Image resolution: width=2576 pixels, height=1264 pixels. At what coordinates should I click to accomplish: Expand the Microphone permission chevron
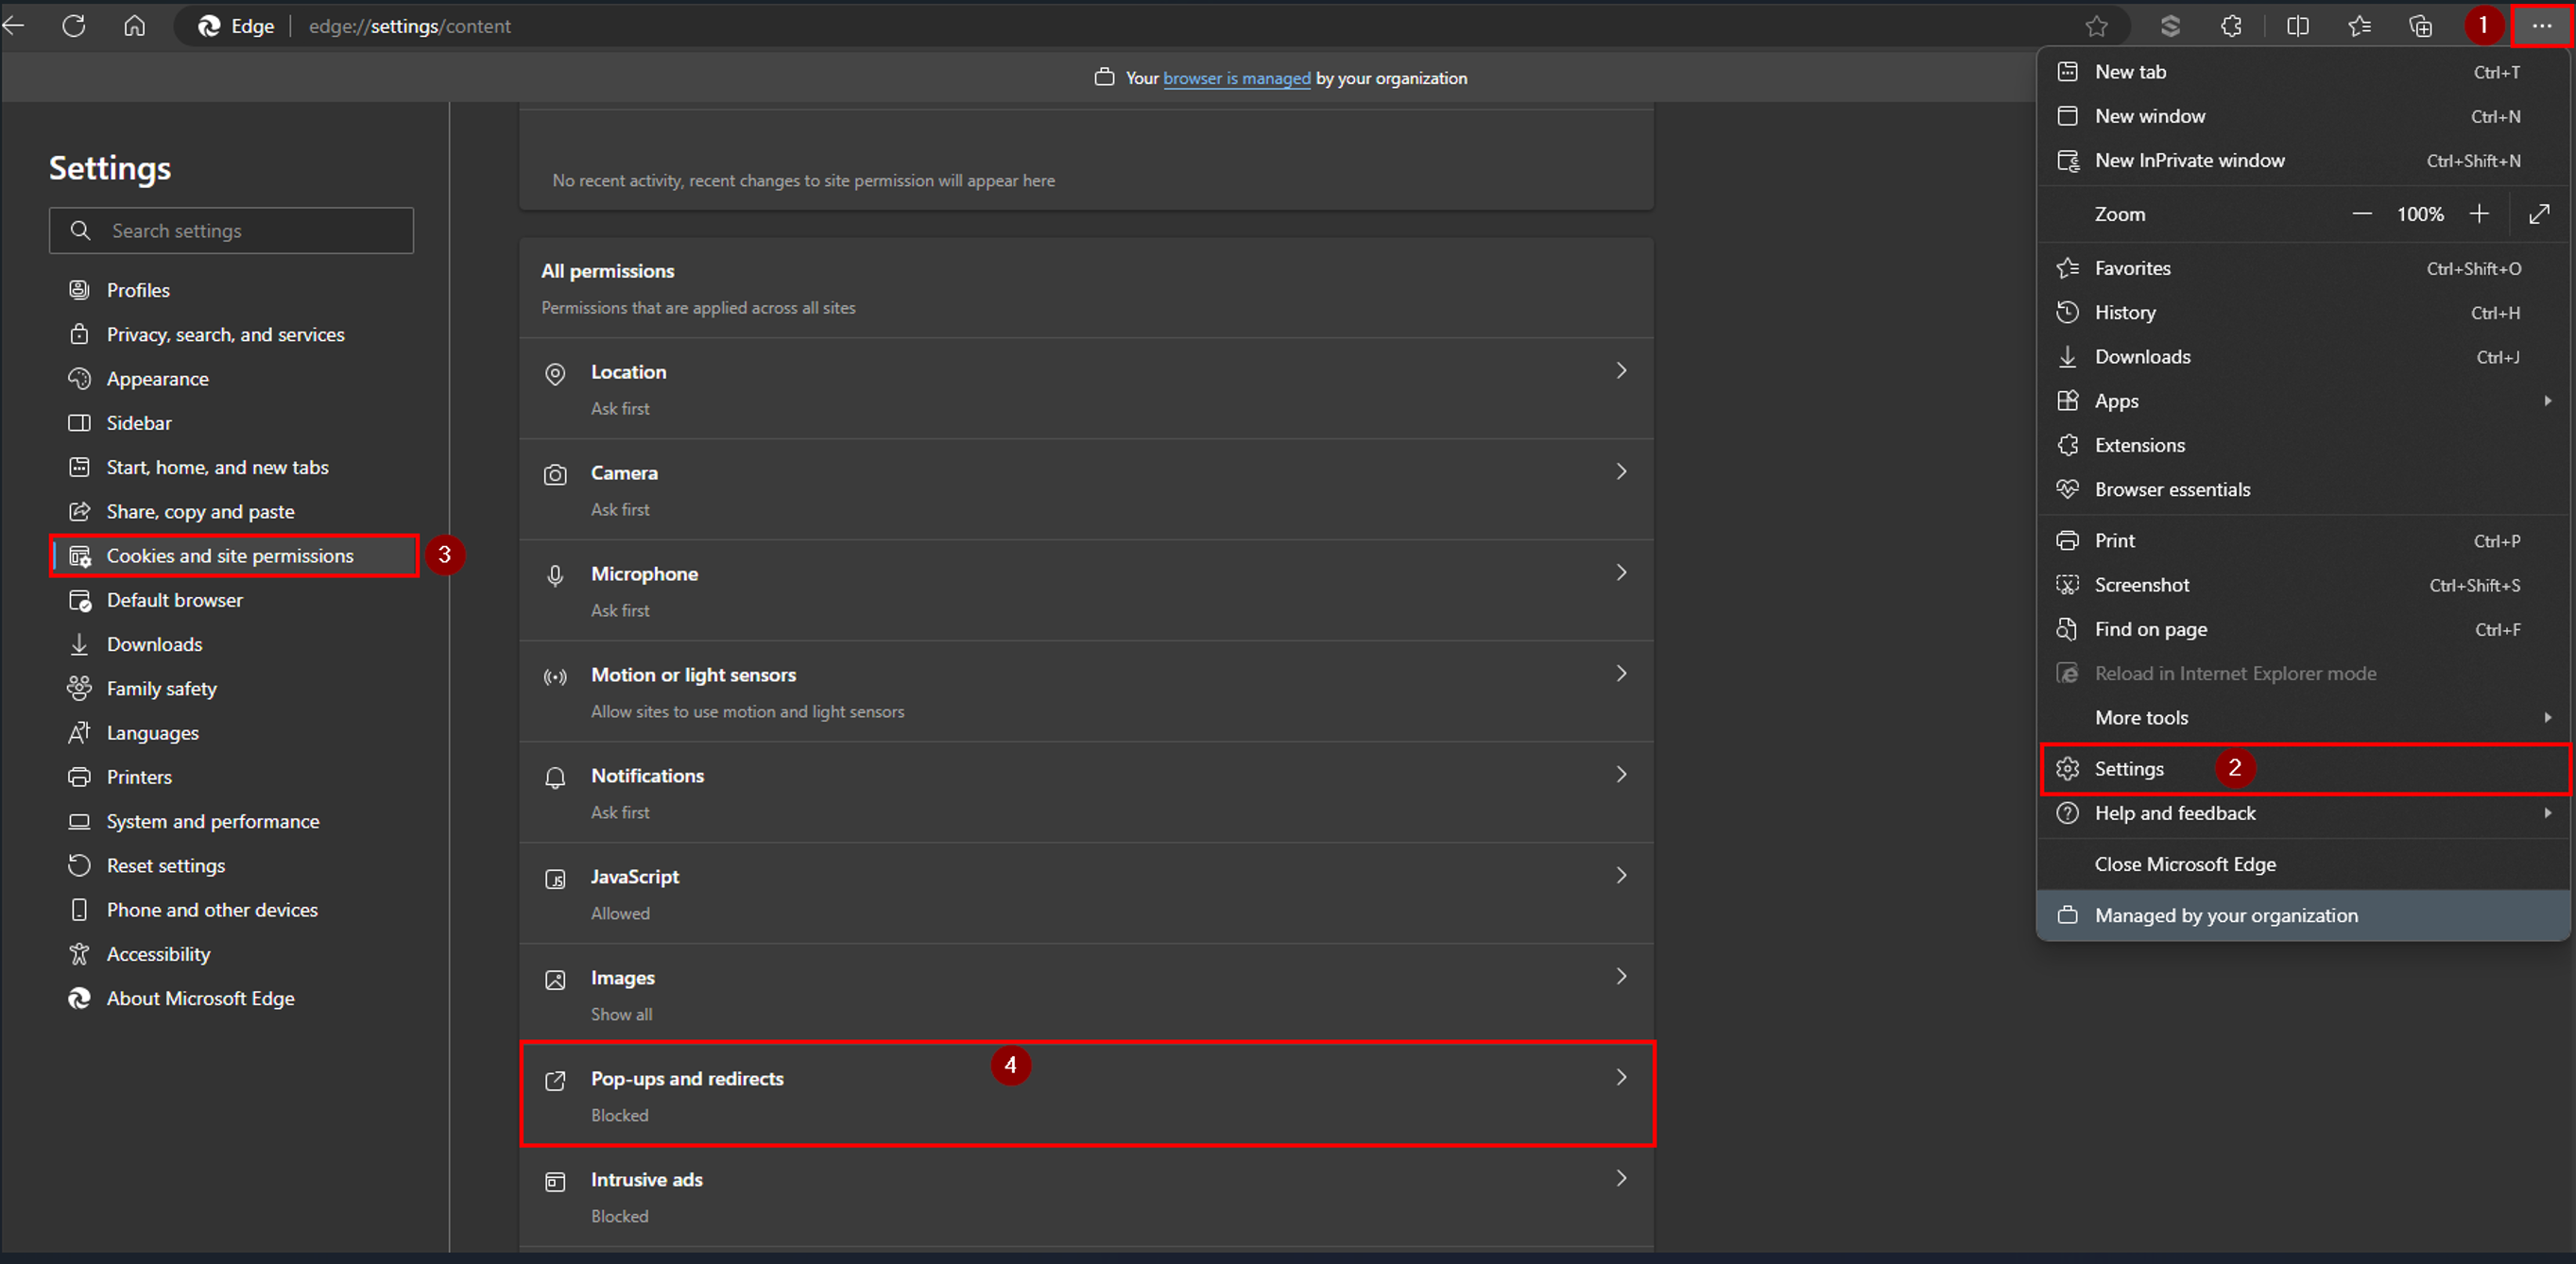tap(1621, 573)
